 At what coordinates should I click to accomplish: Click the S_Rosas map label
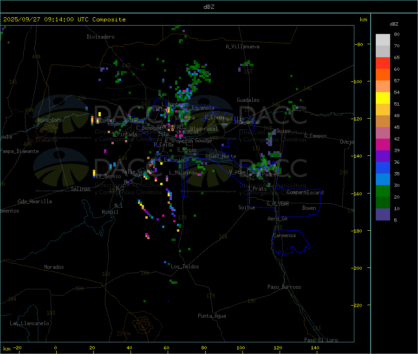tap(187, 150)
